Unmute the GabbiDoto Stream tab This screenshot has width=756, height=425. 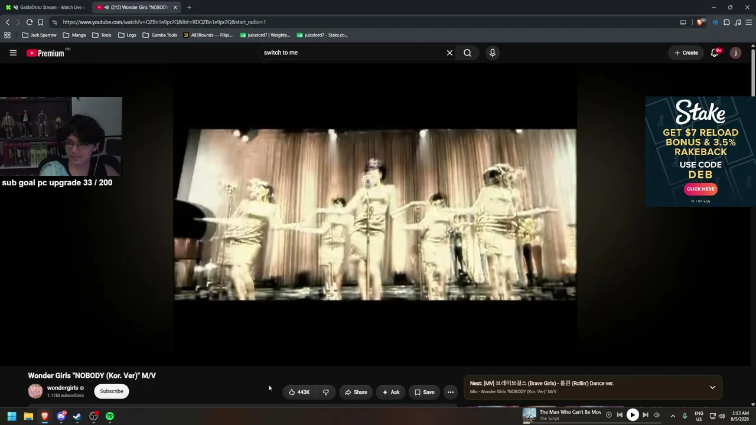[x=15, y=7]
